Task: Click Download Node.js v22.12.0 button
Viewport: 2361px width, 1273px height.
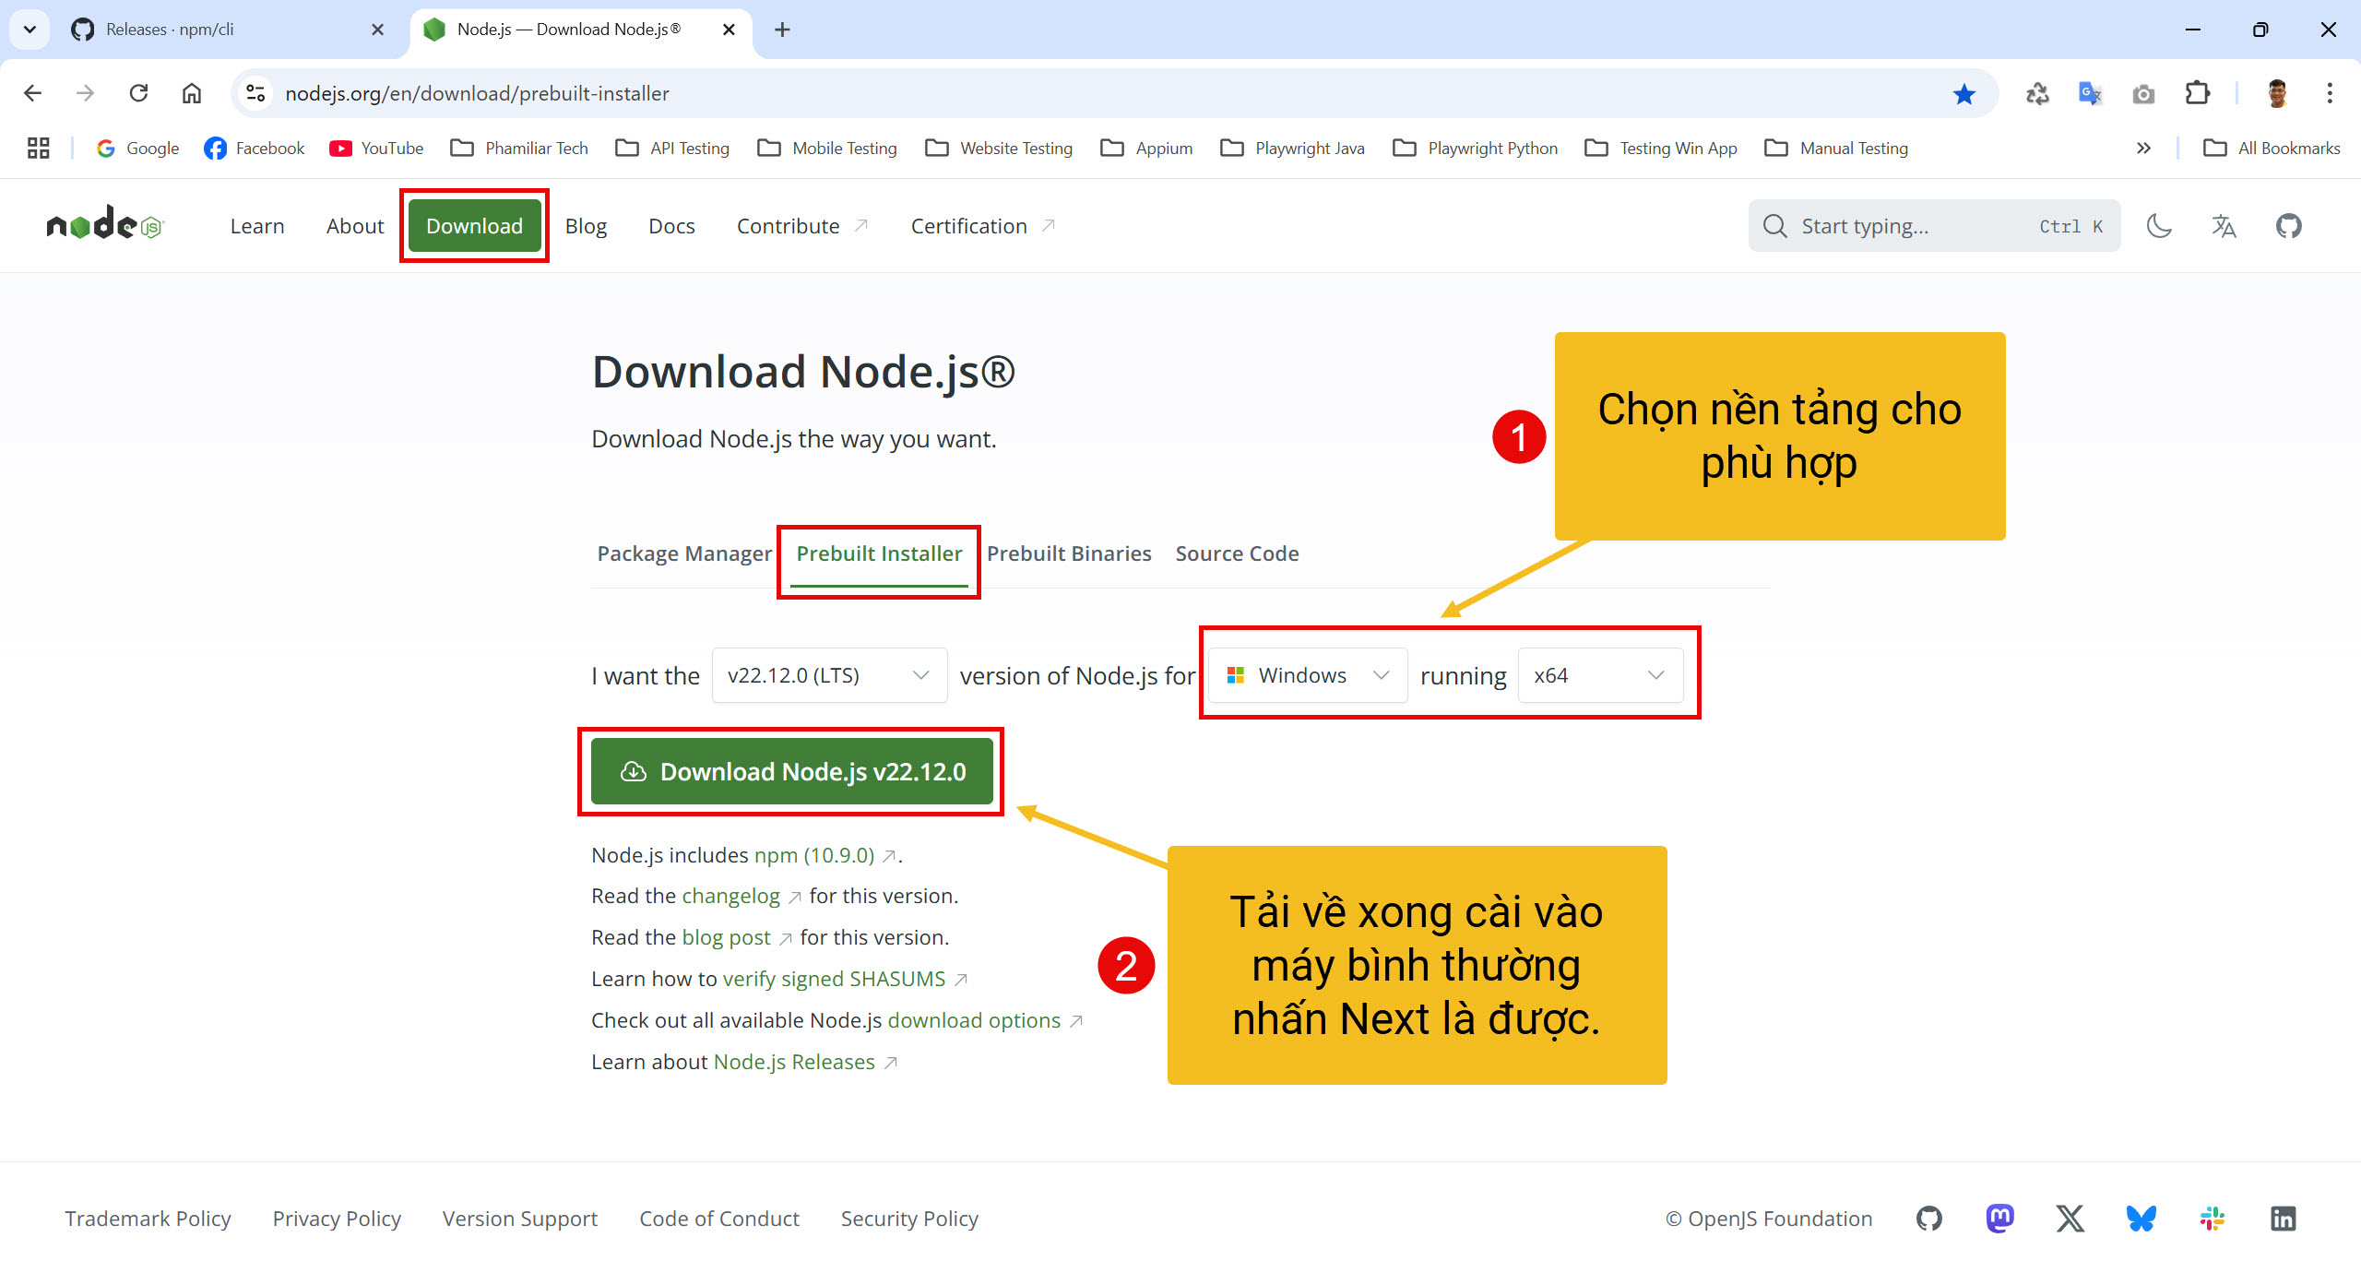Action: (x=791, y=771)
